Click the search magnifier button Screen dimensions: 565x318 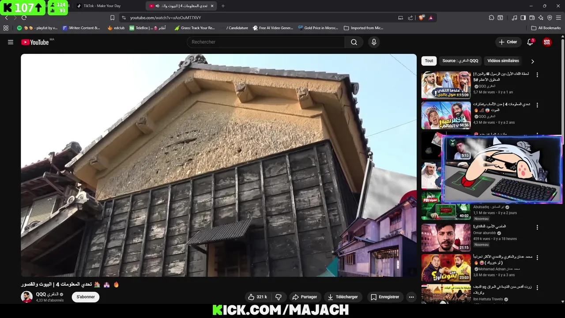[354, 42]
